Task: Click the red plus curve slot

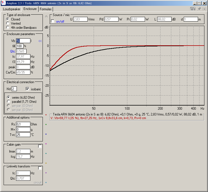Action: point(46,115)
